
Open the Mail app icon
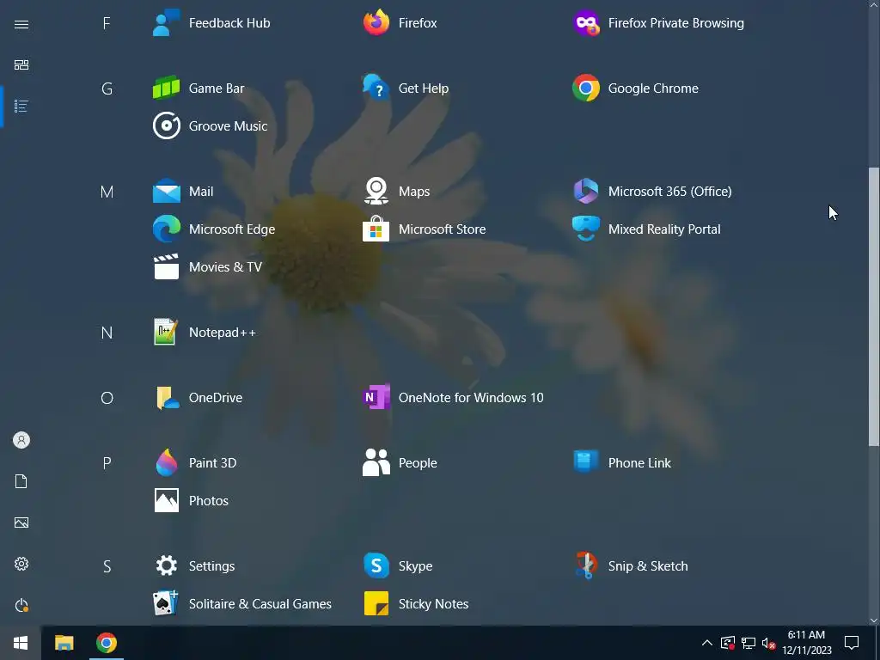(x=166, y=192)
